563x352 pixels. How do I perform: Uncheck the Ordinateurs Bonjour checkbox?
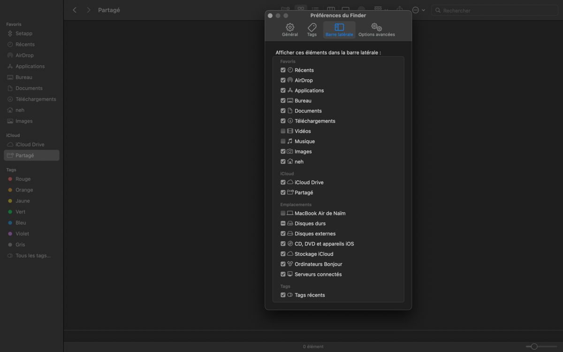point(283,264)
